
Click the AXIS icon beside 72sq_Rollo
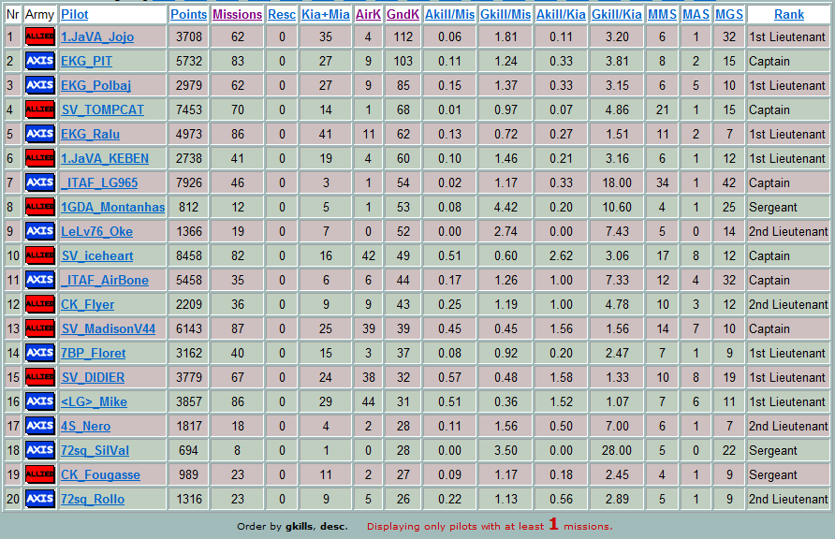(x=40, y=499)
